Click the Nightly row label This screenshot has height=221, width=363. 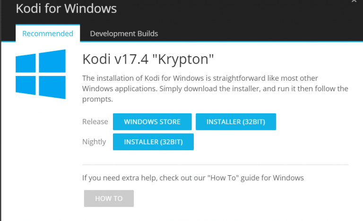pyautogui.click(x=94, y=142)
